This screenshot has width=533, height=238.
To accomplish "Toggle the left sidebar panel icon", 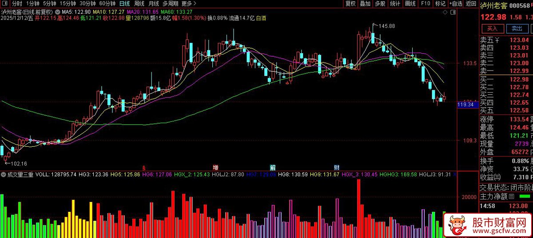I will click(4, 4).
